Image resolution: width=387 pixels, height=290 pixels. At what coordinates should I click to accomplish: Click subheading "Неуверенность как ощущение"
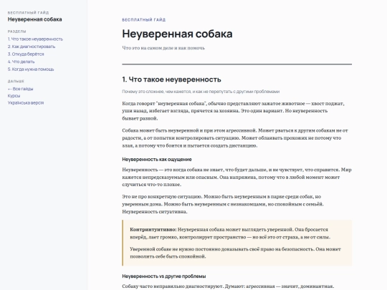click(157, 159)
